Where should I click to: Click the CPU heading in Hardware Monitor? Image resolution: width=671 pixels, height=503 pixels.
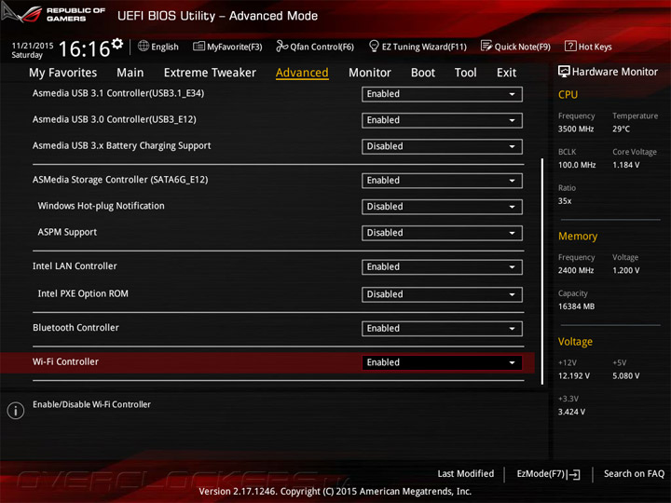(568, 94)
